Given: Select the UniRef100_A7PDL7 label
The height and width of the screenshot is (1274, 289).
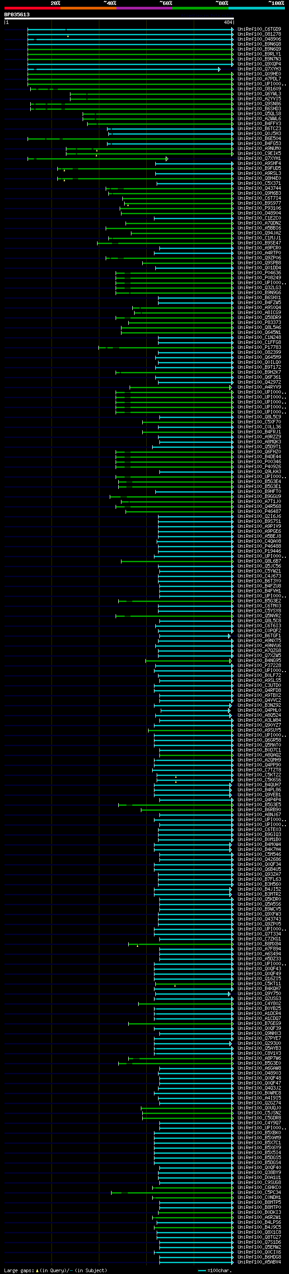Looking at the screenshot, I should click(x=259, y=79).
